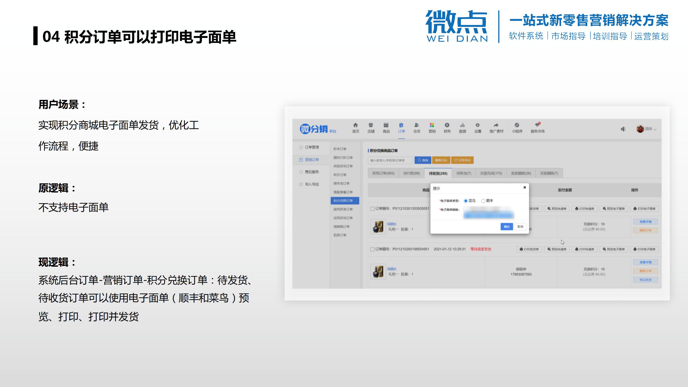Select 游戏获奖订单 in the submenu
The width and height of the screenshot is (688, 387).
[343, 209]
